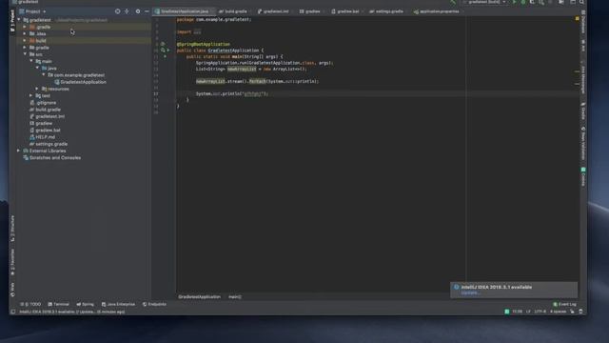The width and height of the screenshot is (609, 343).
Task: Toggle the Gradle side tool window
Action: coord(583,111)
